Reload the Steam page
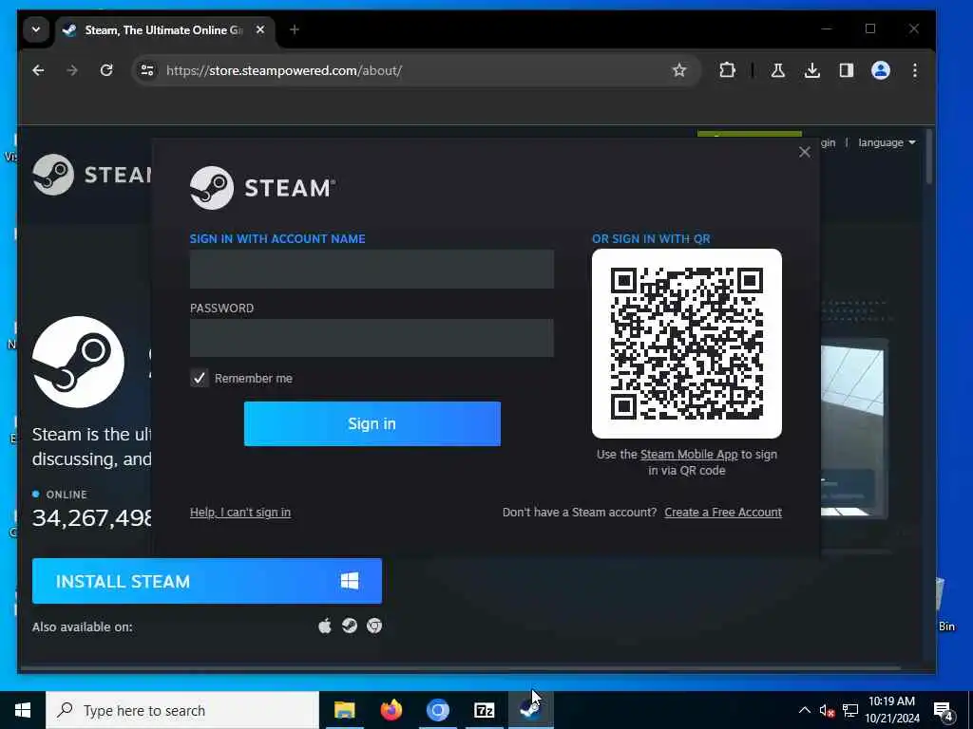 tap(106, 70)
